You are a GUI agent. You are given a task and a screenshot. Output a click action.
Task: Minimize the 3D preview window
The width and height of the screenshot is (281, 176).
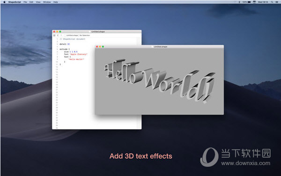(100, 46)
